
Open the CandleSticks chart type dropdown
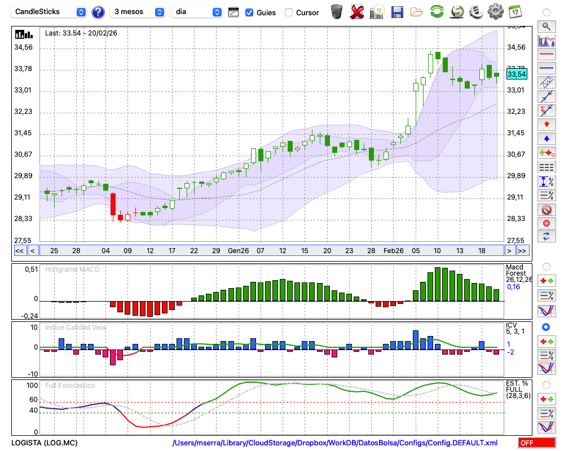[49, 12]
